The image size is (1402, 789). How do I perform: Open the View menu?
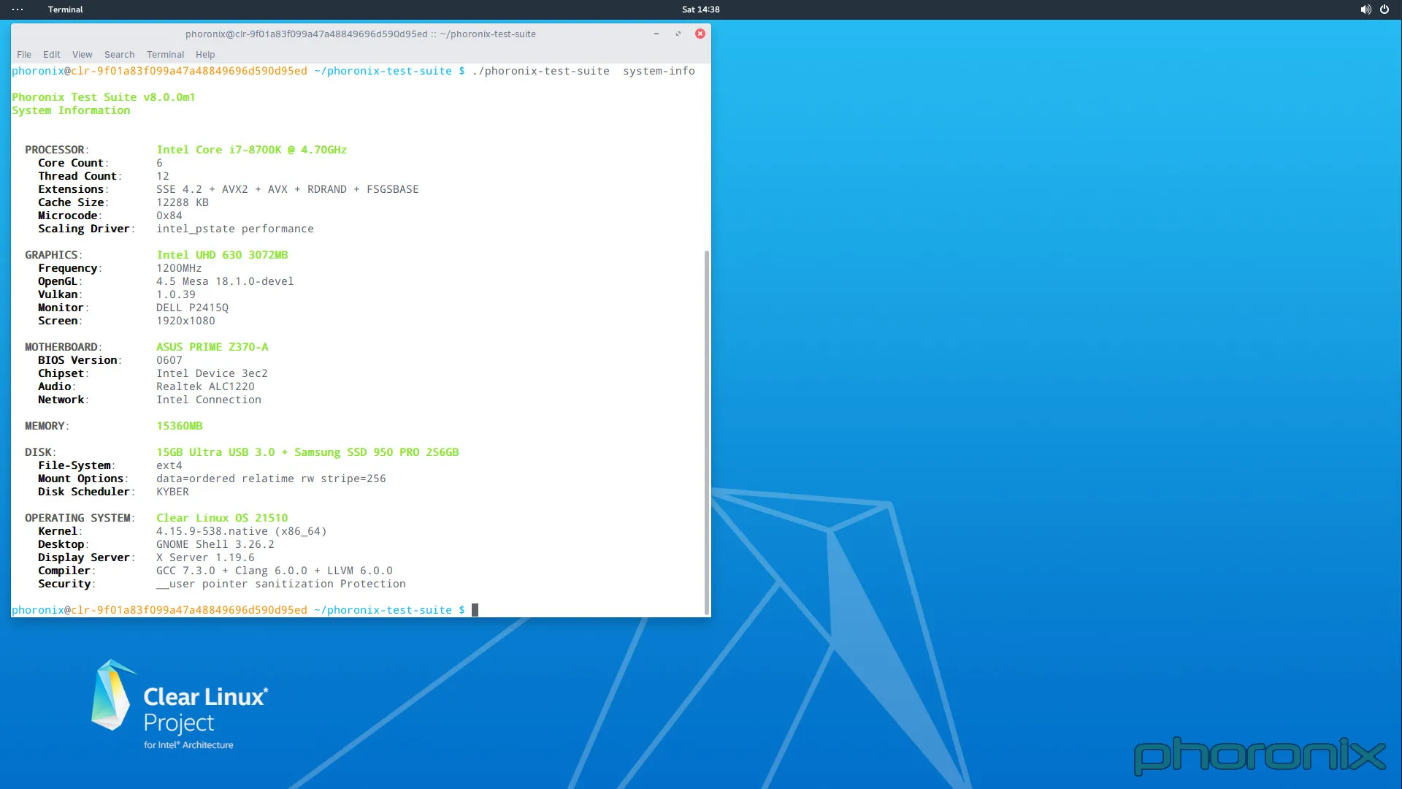coord(82,54)
